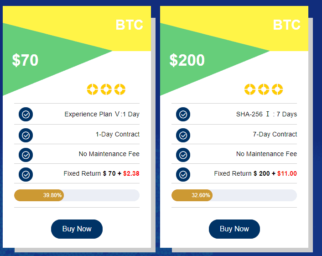Click checkmark icon next to $70 Fixed Return
The width and height of the screenshot is (322, 256).
26,174
